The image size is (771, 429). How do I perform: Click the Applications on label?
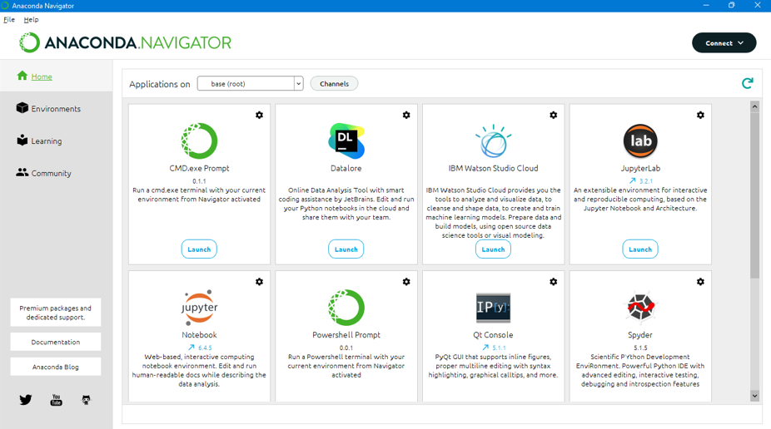[x=160, y=84]
